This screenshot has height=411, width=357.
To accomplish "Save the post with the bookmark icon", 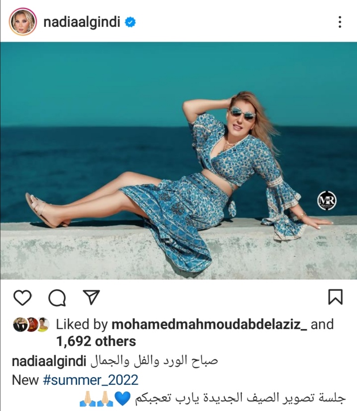I will pyautogui.click(x=336, y=297).
